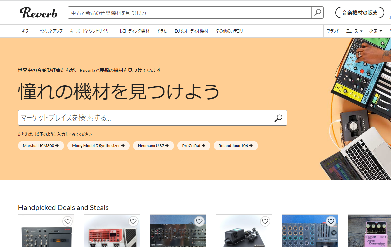Favorite the blue mixer item with its heart
This screenshot has width=391, height=247.
coord(331,221)
